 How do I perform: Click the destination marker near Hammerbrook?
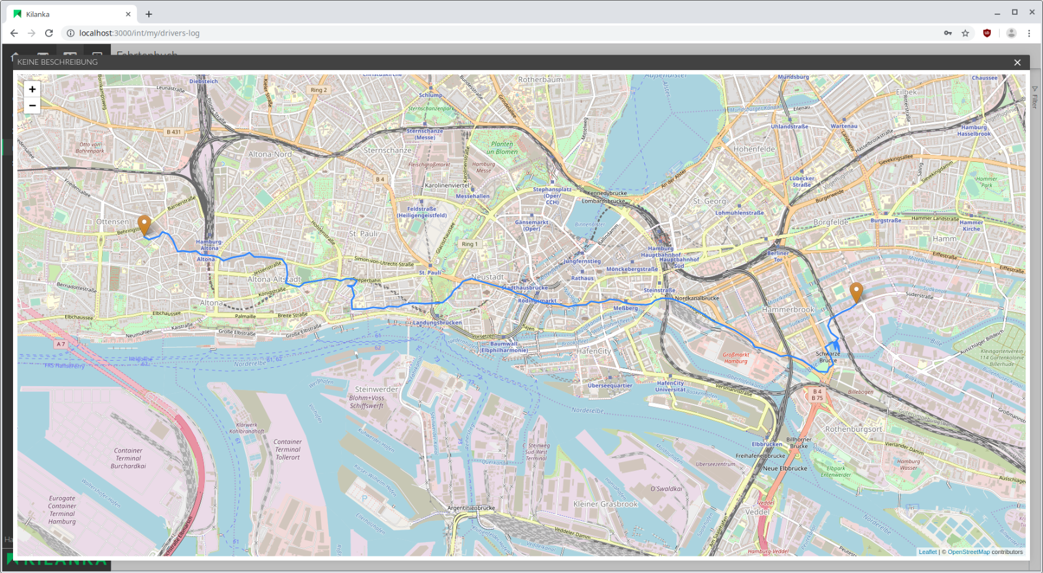(856, 292)
